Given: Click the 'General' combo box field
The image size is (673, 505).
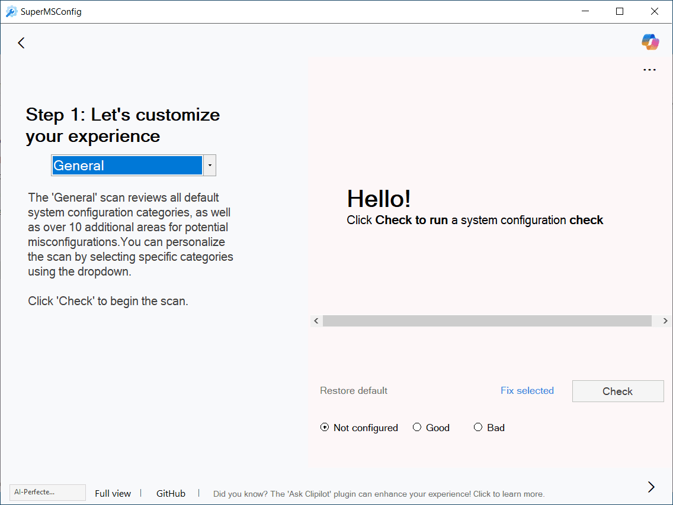Looking at the screenshot, I should tap(127, 166).
